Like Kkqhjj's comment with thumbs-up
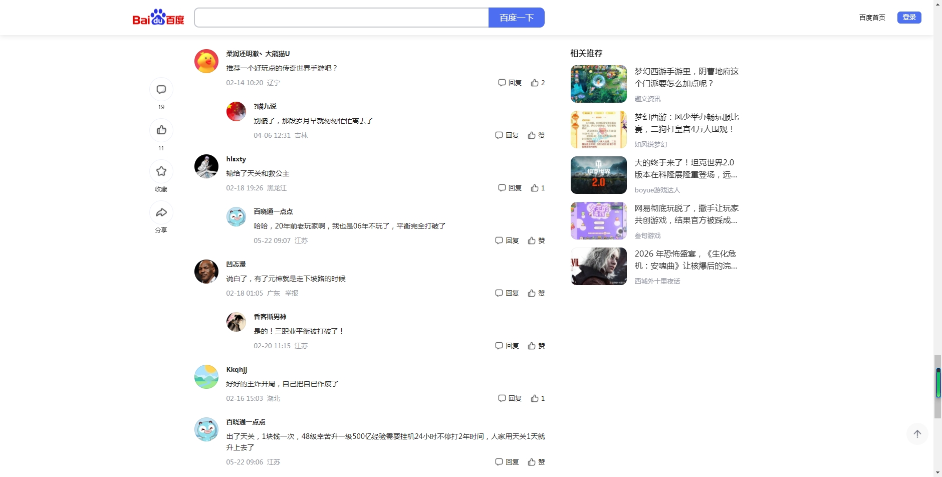 click(x=535, y=398)
